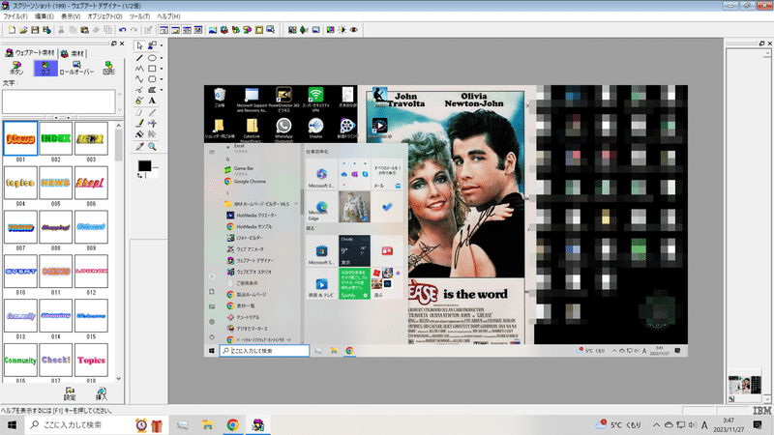Open a file using the folder icon
This screenshot has width=774, height=435.
(x=23, y=30)
